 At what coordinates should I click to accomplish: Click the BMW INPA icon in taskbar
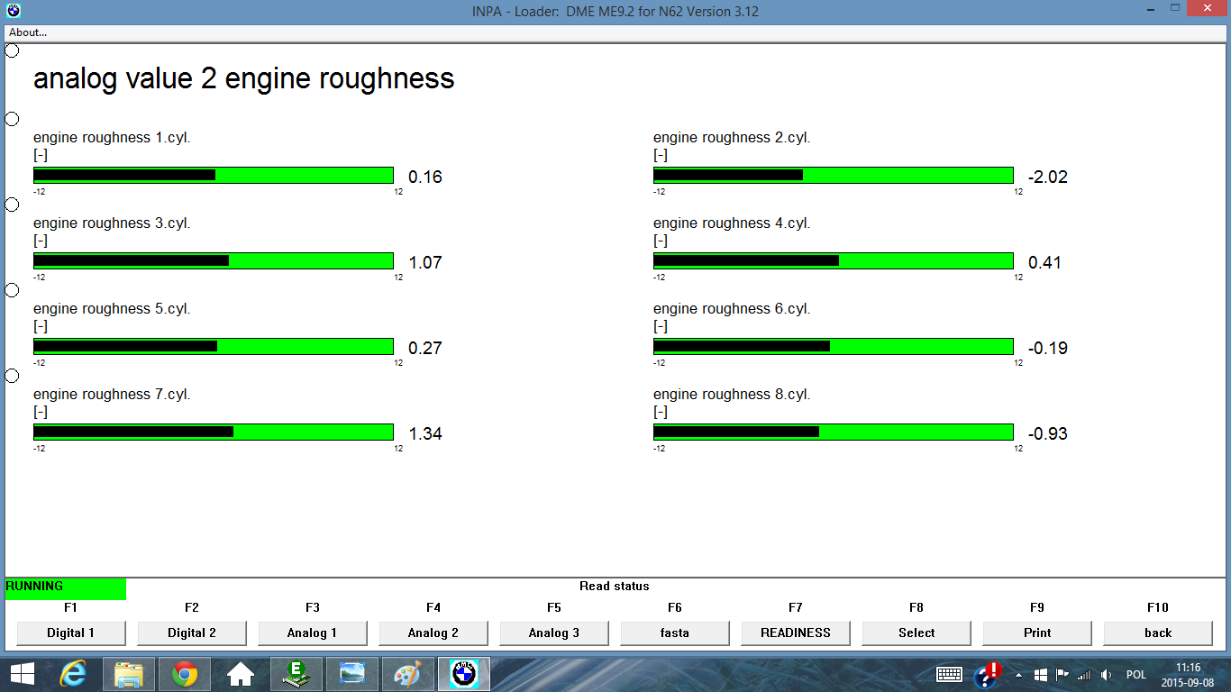[x=463, y=673]
